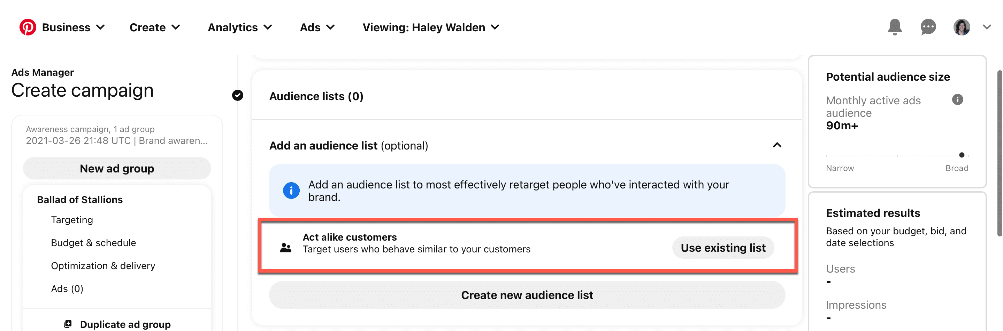Screen dimensions: 1003x331
Task: Expand the Create menu
Action: 155,27
